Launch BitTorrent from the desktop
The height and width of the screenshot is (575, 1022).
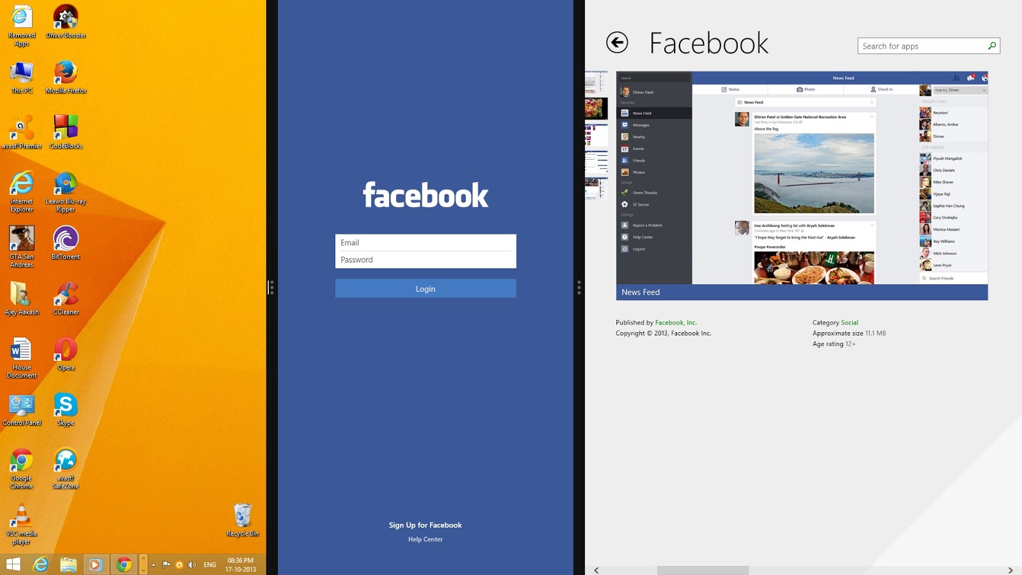point(66,243)
